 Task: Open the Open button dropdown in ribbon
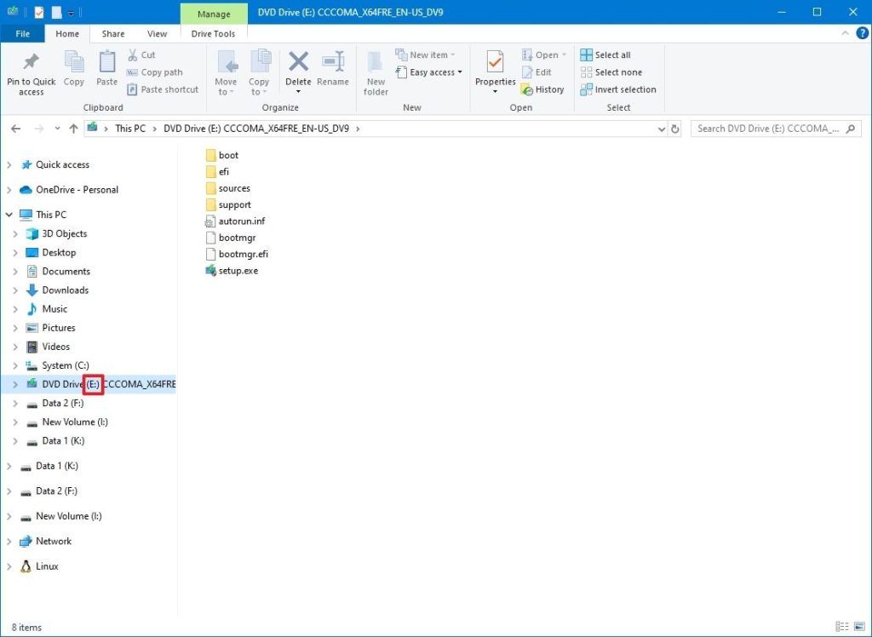click(544, 55)
